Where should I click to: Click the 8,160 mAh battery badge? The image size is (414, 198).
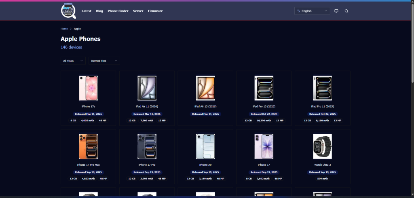322,121
